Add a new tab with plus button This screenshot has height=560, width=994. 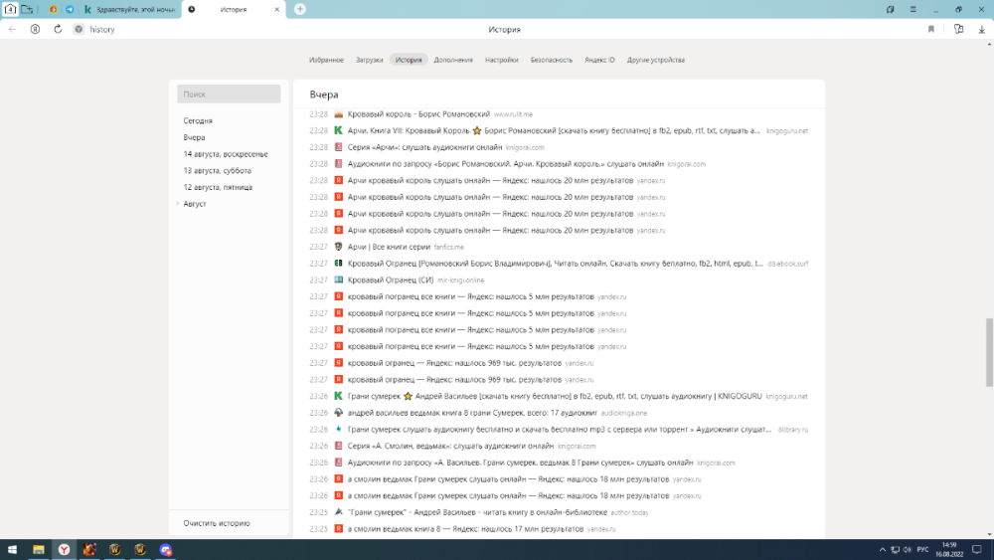pyautogui.click(x=300, y=9)
